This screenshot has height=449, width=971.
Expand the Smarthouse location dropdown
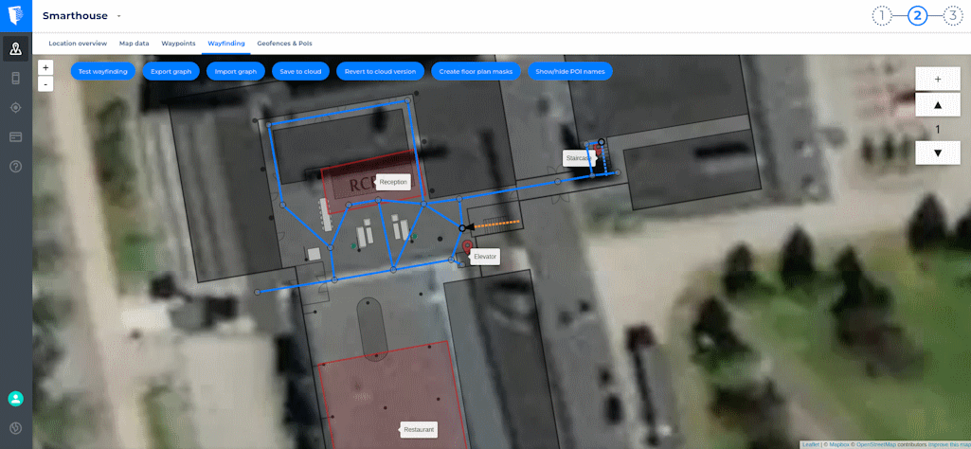pyautogui.click(x=118, y=16)
